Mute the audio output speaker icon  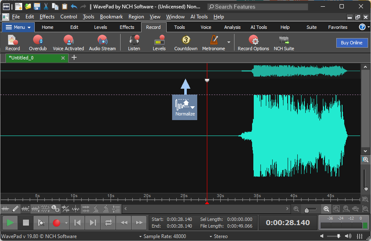pos(322,236)
